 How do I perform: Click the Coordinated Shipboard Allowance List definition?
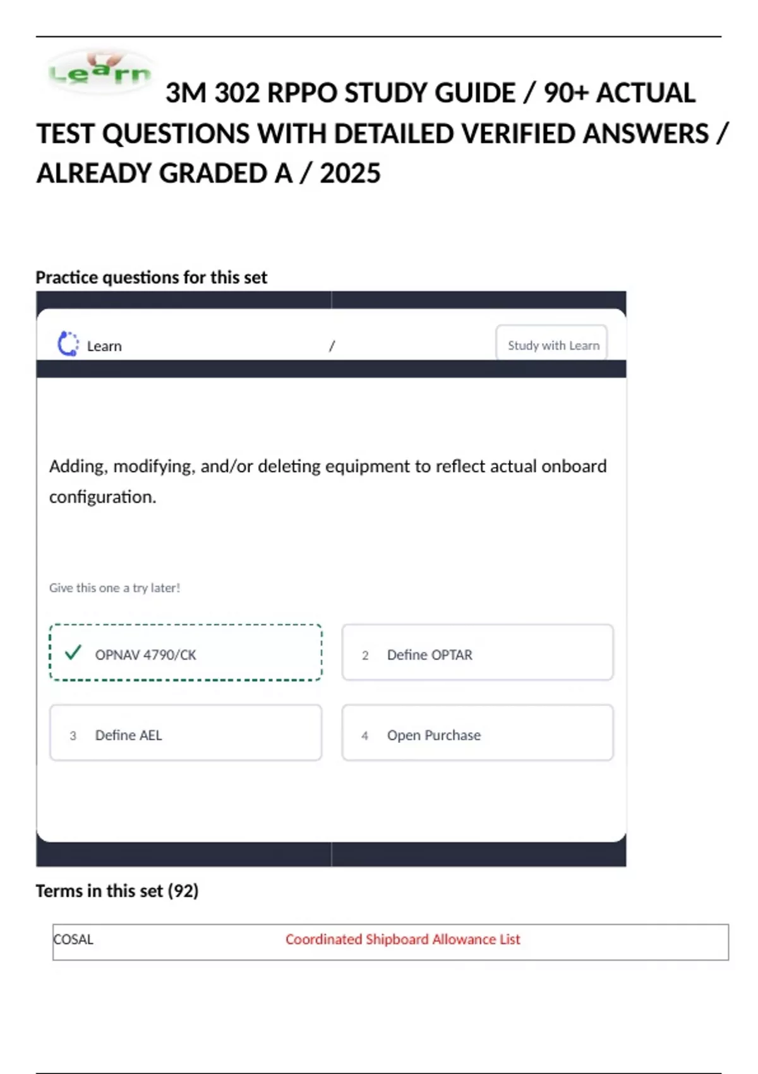[402, 939]
